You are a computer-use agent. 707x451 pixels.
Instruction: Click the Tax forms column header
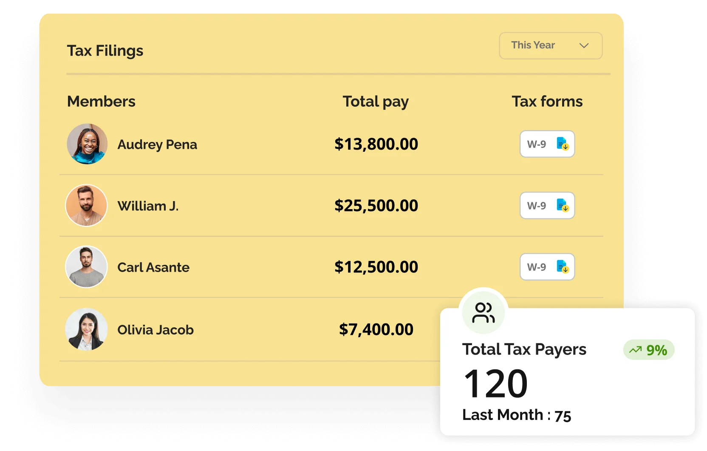[547, 102]
